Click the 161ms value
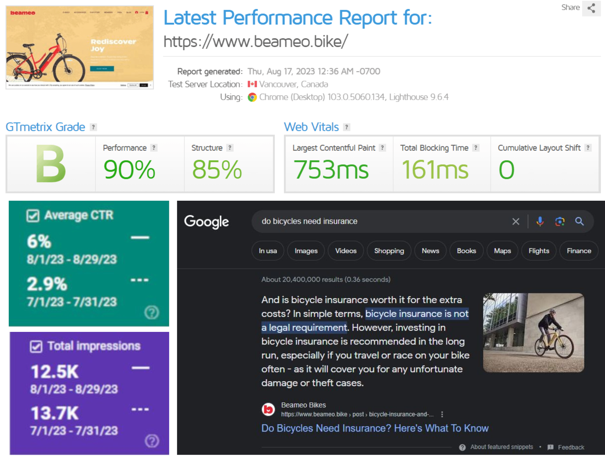Viewport: 605px width, 467px height. (x=435, y=170)
